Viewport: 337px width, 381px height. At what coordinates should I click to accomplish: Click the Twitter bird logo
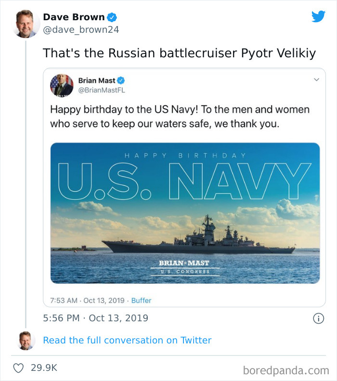coord(318,17)
